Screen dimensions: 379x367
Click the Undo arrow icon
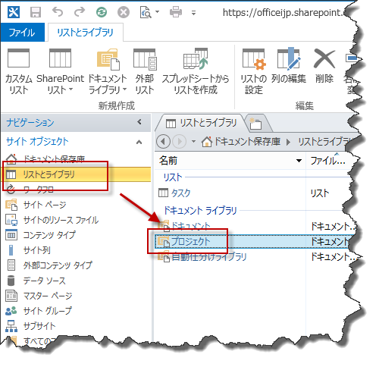click(x=58, y=12)
